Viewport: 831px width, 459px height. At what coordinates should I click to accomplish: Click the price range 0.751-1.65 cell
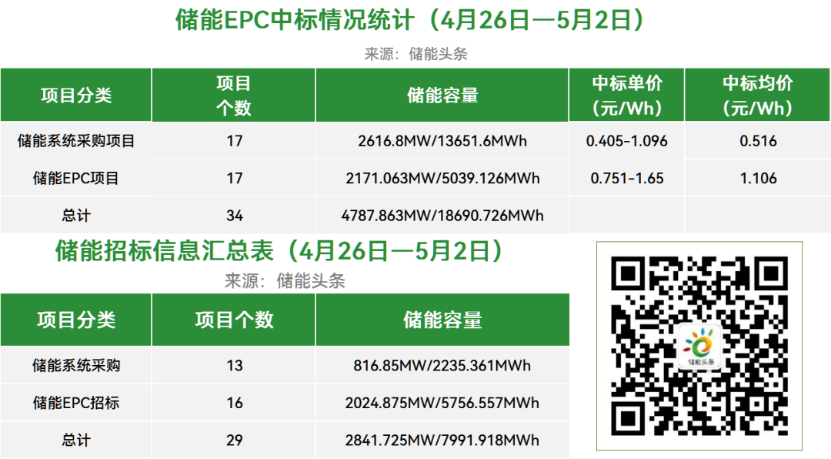click(626, 178)
